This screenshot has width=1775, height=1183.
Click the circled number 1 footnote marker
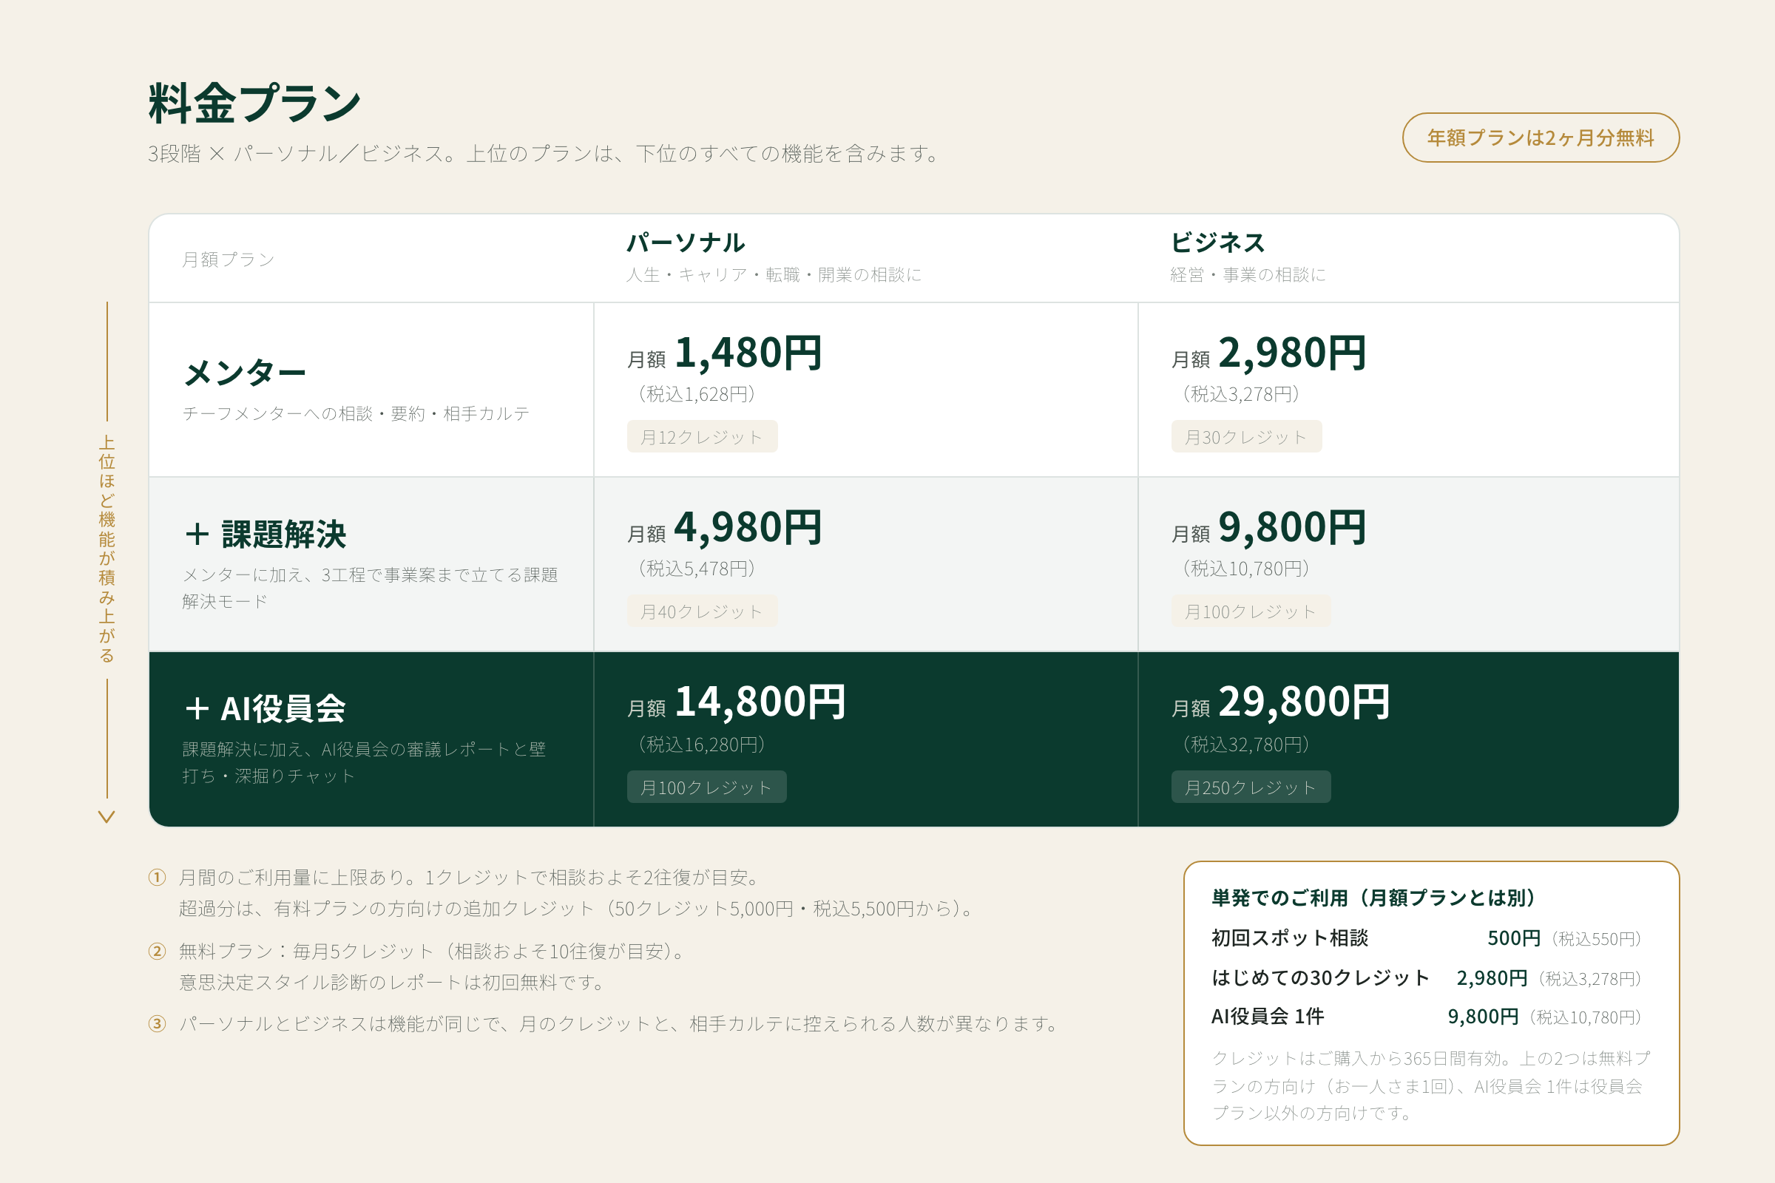coord(157,878)
